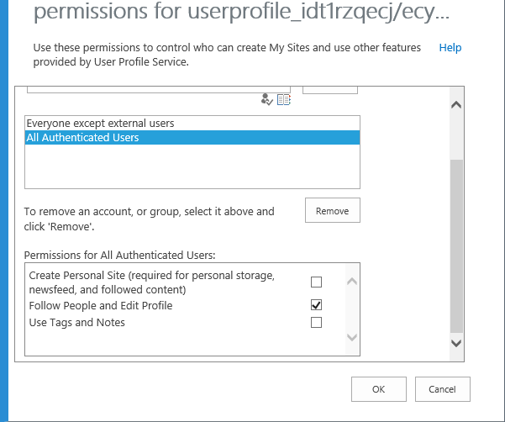Uncheck Follow People and Edit Profile
Image resolution: width=505 pixels, height=422 pixels.
316,305
